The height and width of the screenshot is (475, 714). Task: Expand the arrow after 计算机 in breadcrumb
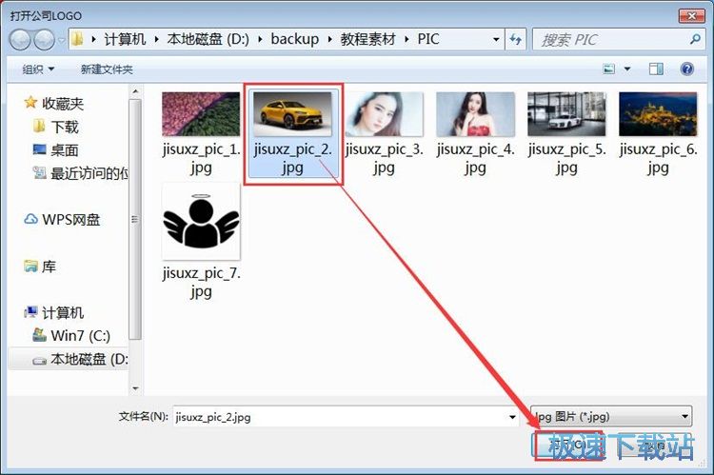156,40
